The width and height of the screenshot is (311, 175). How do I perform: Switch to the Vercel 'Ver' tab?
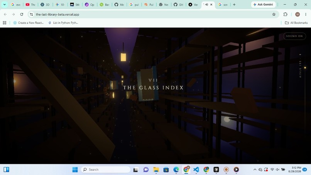(x=193, y=5)
